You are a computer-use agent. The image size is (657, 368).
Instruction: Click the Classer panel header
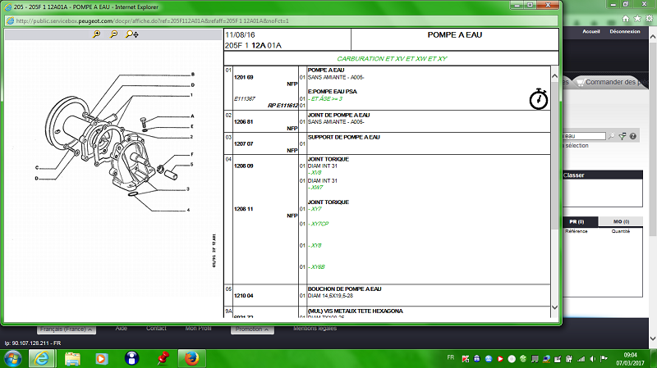pyautogui.click(x=603, y=175)
